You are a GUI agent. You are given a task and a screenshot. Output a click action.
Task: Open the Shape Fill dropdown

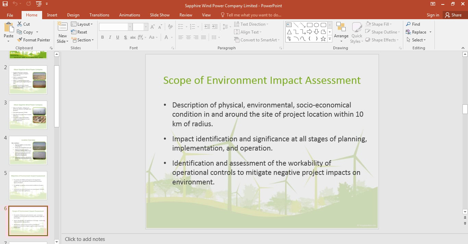pyautogui.click(x=380, y=24)
